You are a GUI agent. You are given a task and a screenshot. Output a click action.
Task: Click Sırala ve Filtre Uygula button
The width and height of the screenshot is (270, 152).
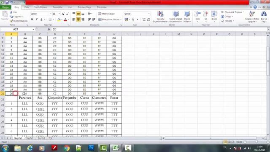coord(252,16)
